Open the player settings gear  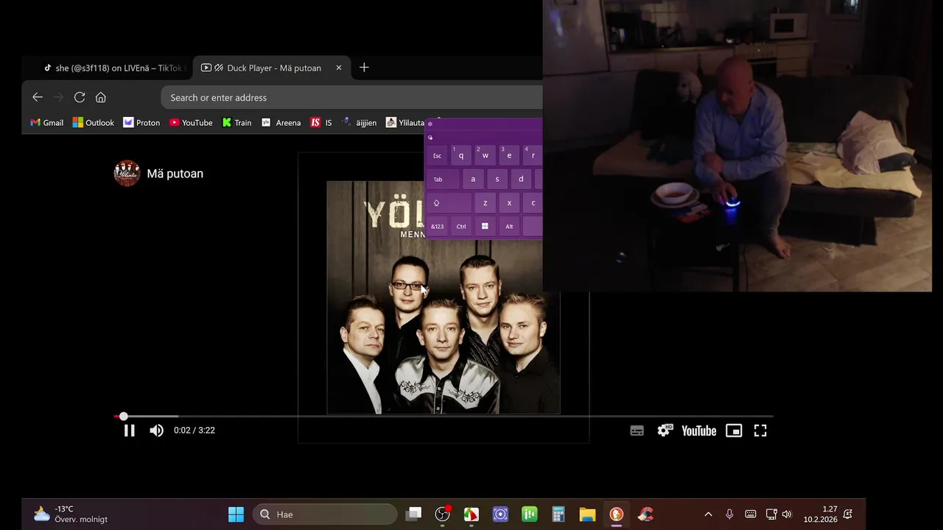click(664, 431)
